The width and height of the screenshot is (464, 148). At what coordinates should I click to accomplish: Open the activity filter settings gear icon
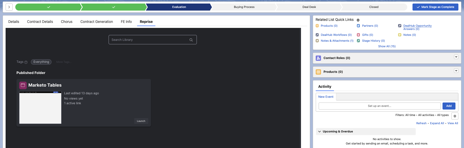coord(455,116)
